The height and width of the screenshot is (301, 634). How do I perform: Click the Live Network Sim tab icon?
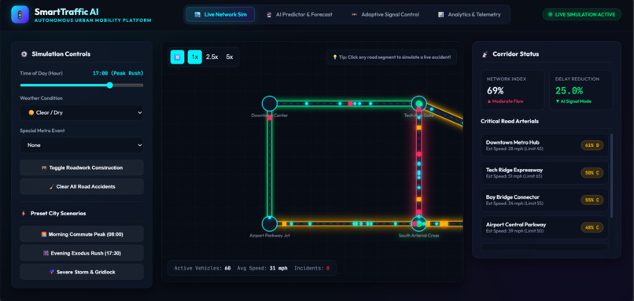(x=197, y=15)
